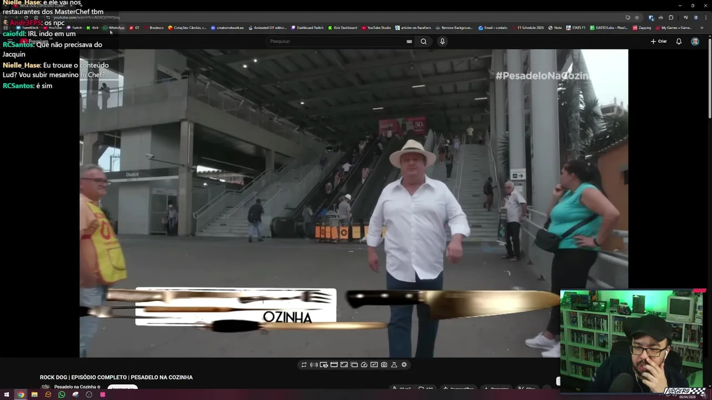Click the expand video frame icon
The image size is (712, 400).
pos(344,365)
